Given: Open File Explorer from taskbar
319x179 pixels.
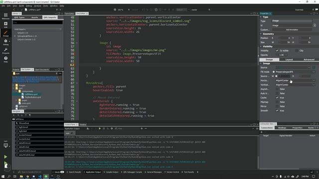Looking at the screenshot, I should coord(21,177).
